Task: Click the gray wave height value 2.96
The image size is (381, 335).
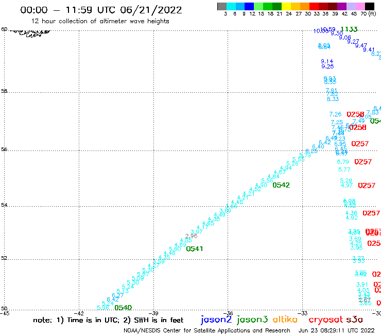Action: 191,236
